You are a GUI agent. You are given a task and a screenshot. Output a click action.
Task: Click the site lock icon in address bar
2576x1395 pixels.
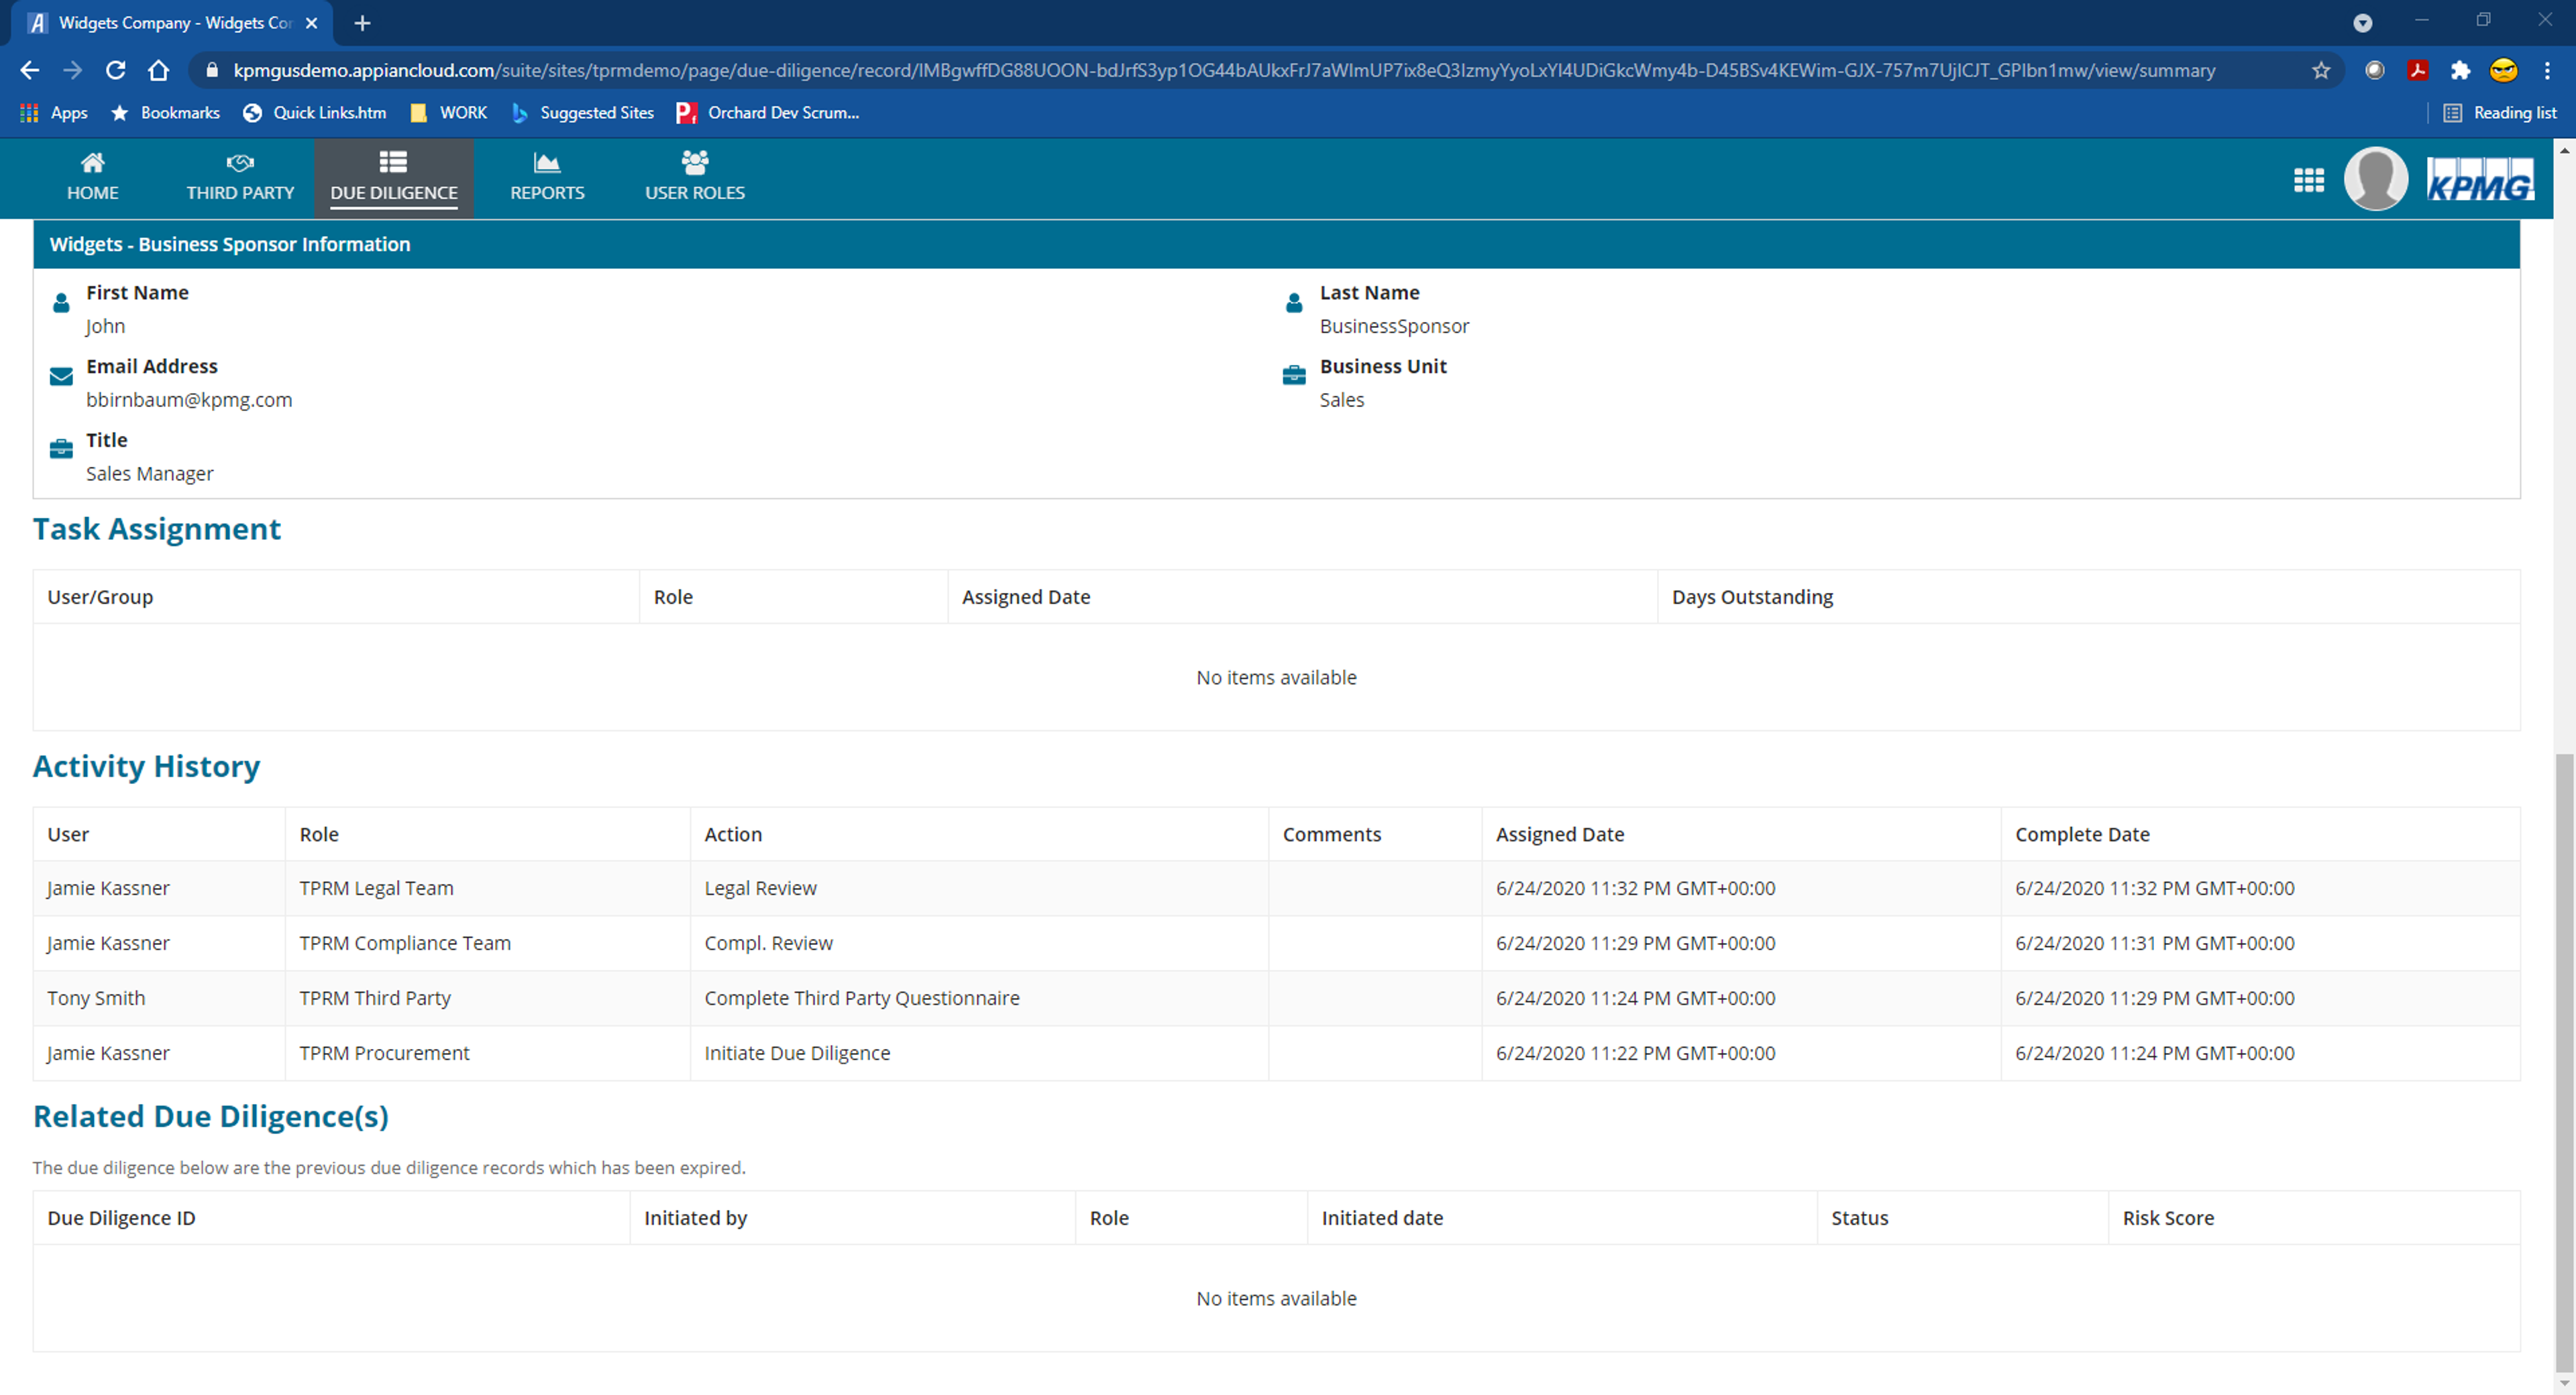click(211, 70)
